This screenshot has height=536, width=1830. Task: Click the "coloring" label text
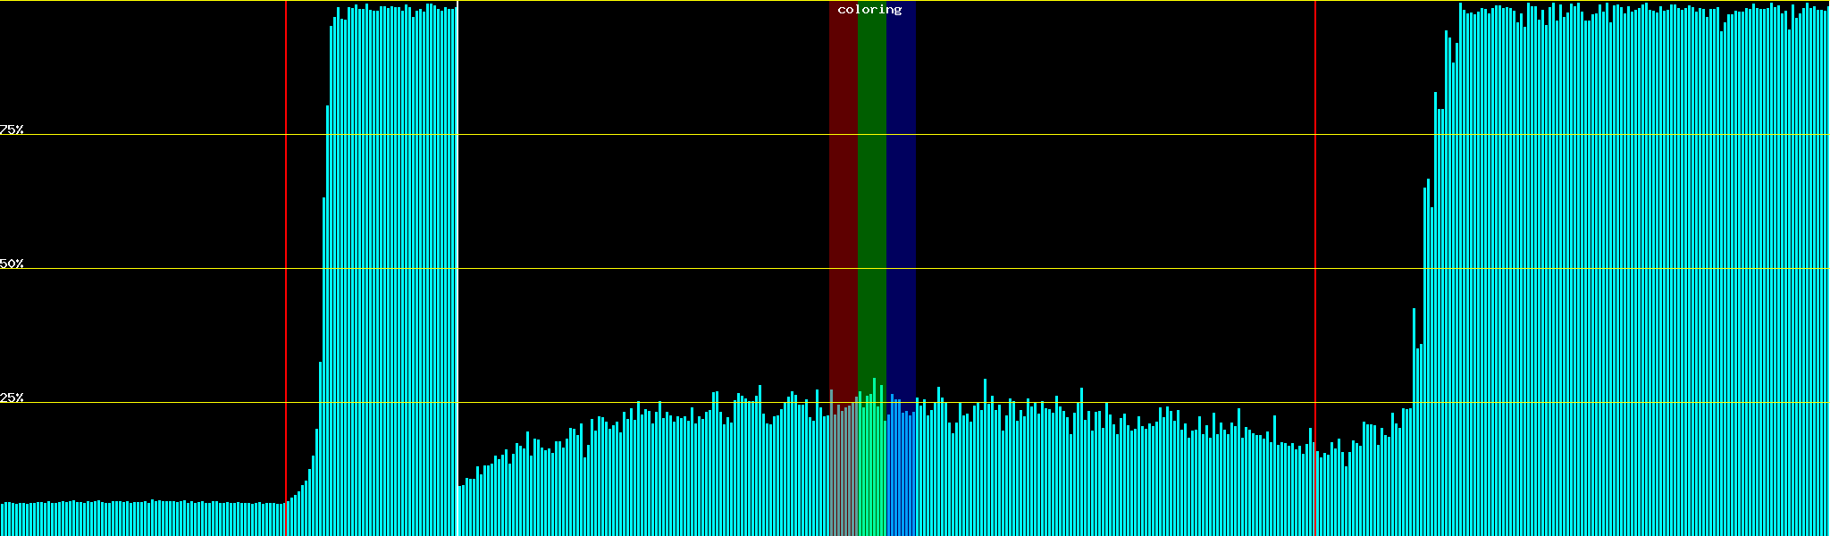coord(869,10)
